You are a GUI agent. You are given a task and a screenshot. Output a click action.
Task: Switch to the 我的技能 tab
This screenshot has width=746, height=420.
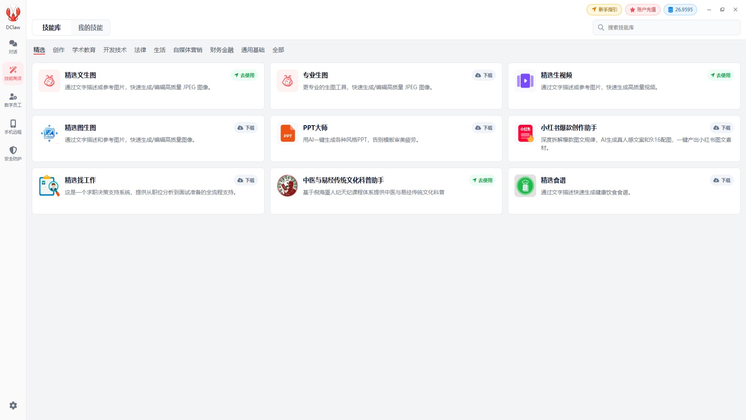pyautogui.click(x=90, y=28)
